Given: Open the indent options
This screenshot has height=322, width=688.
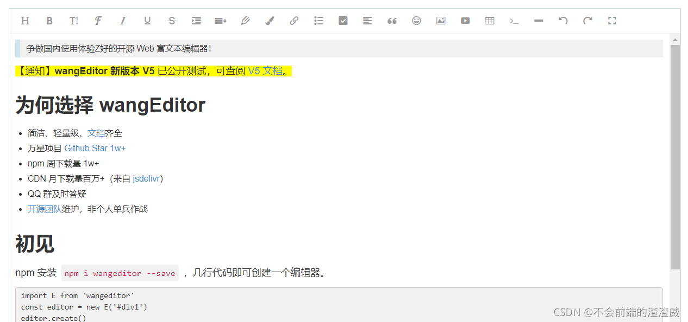Looking at the screenshot, I should click(x=196, y=21).
